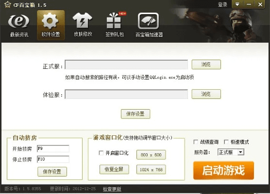The height and width of the screenshot is (194, 270).
Task: Select the 800 x 600 resolution button
Action: tap(151, 155)
